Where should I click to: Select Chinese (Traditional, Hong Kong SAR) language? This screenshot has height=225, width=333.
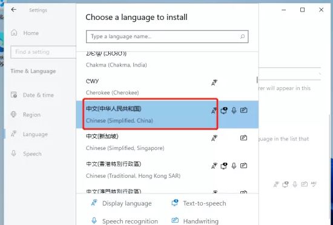click(167, 169)
